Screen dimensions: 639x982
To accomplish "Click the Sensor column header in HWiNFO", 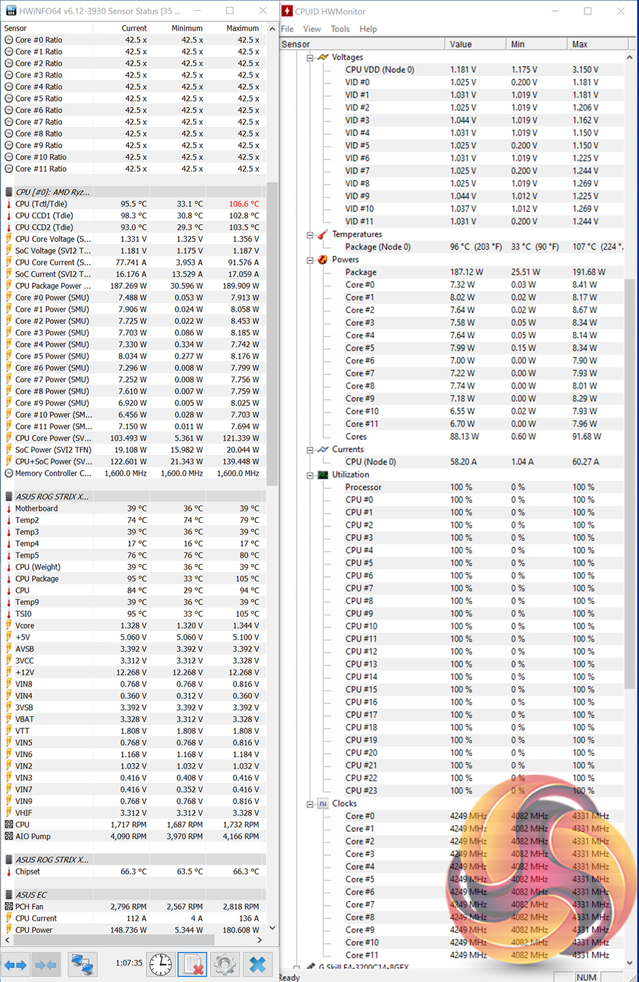I will [47, 28].
